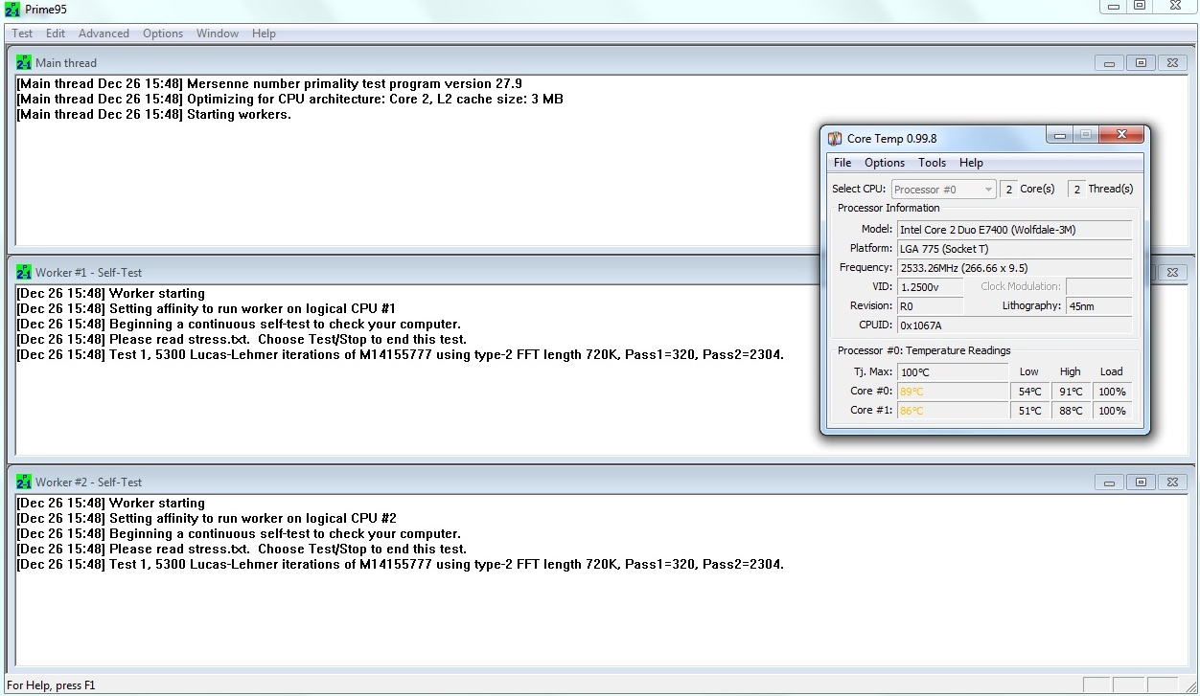Close the Core Temp window

(x=1120, y=136)
